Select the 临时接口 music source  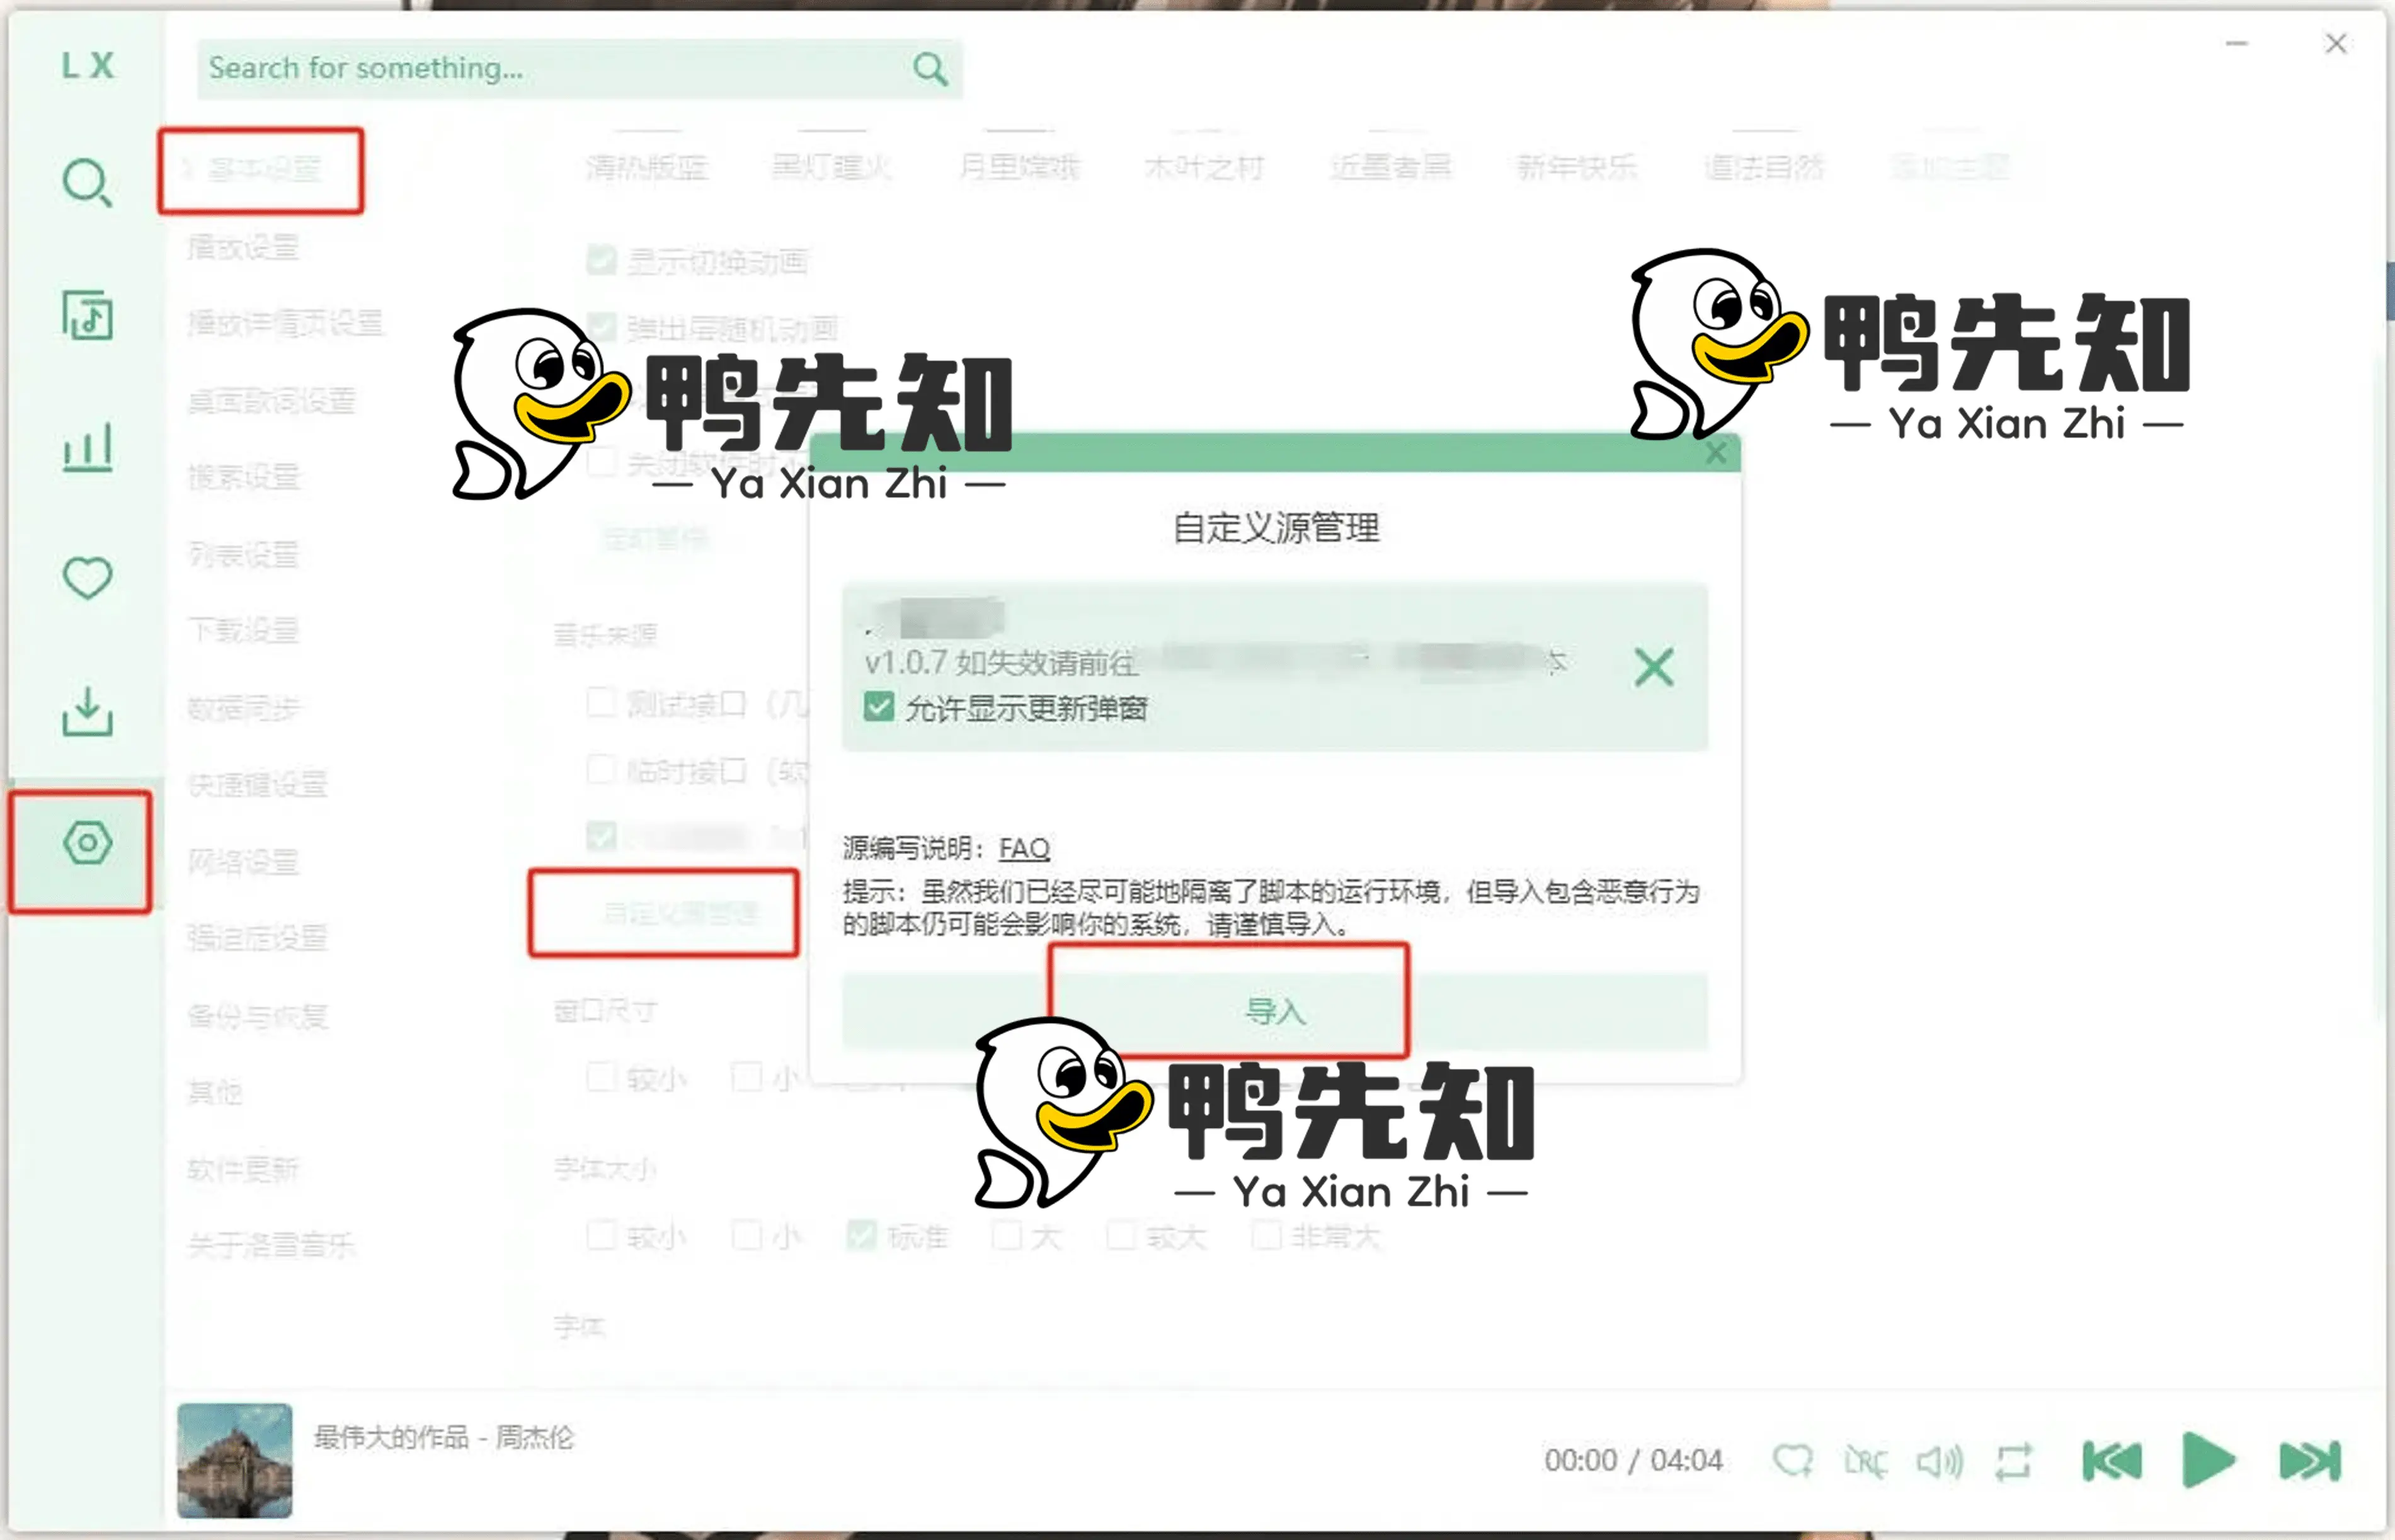(601, 770)
